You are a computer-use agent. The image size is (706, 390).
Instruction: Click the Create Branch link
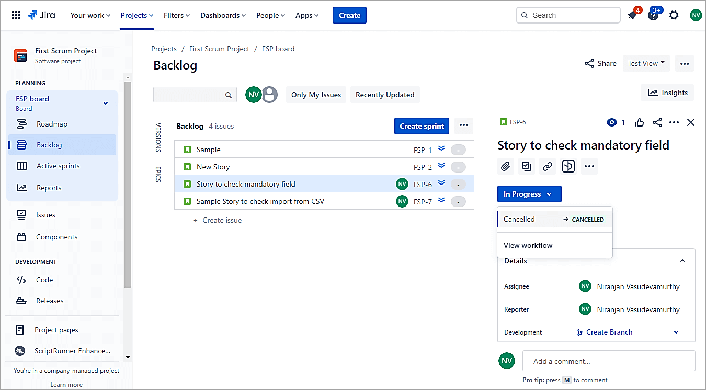pos(609,332)
